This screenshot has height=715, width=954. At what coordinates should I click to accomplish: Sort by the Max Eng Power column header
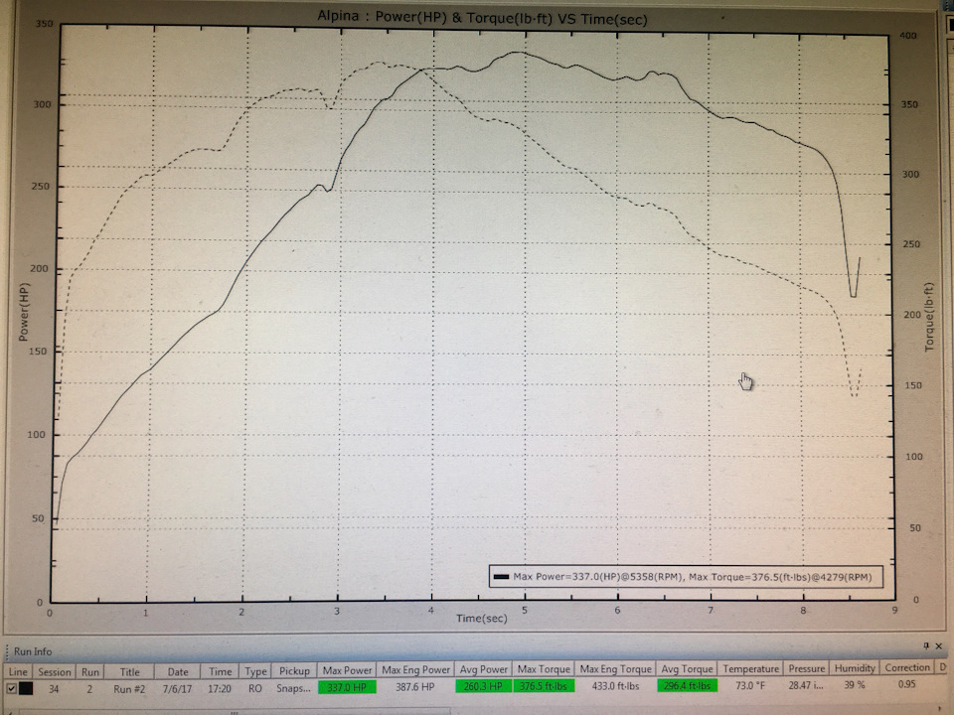coord(415,669)
